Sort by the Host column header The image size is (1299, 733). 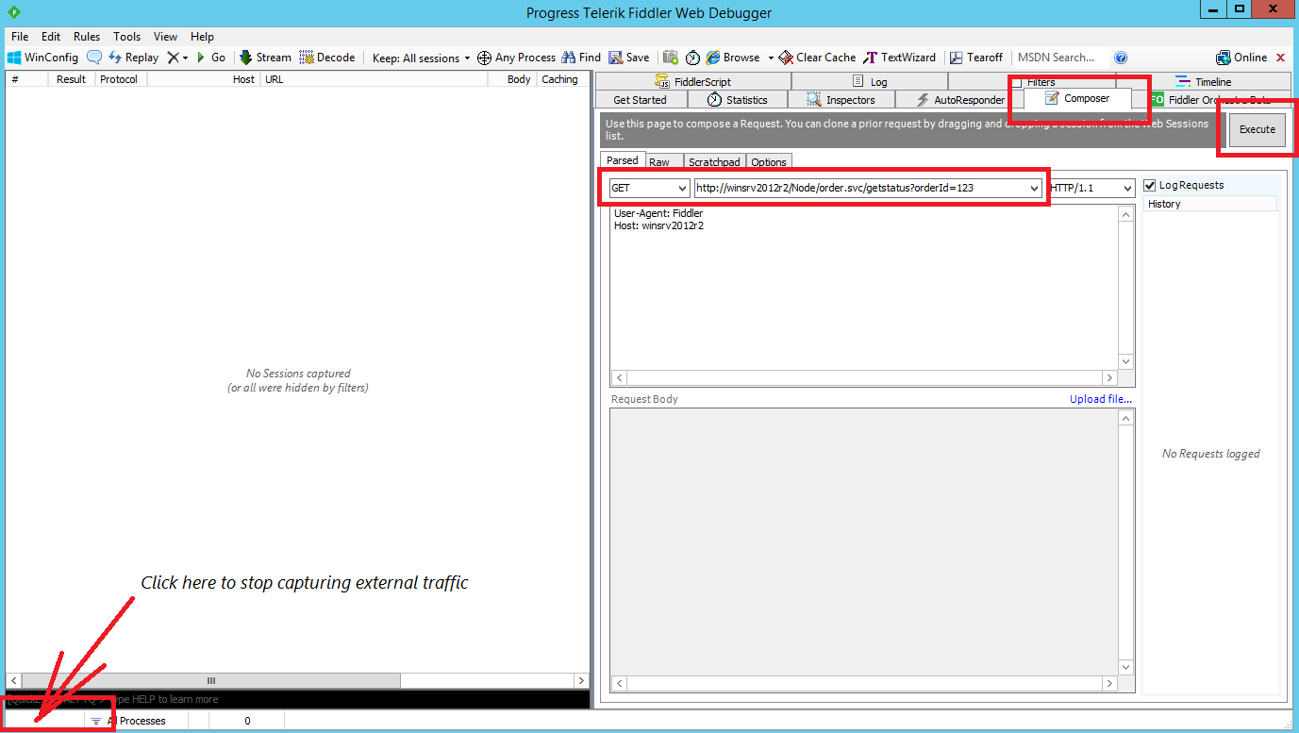click(x=204, y=79)
